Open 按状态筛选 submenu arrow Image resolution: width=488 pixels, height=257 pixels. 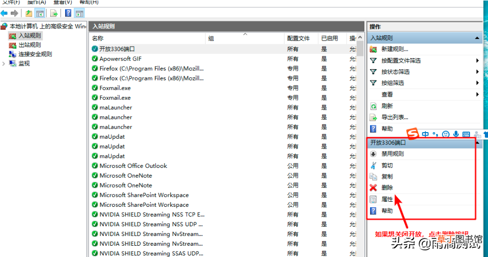tap(477, 72)
